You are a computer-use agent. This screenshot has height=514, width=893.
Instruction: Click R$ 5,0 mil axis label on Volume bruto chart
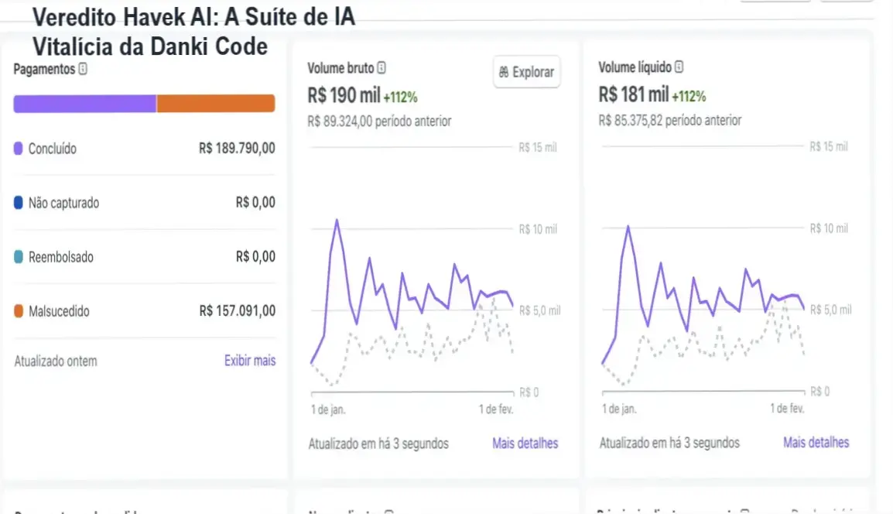(539, 310)
